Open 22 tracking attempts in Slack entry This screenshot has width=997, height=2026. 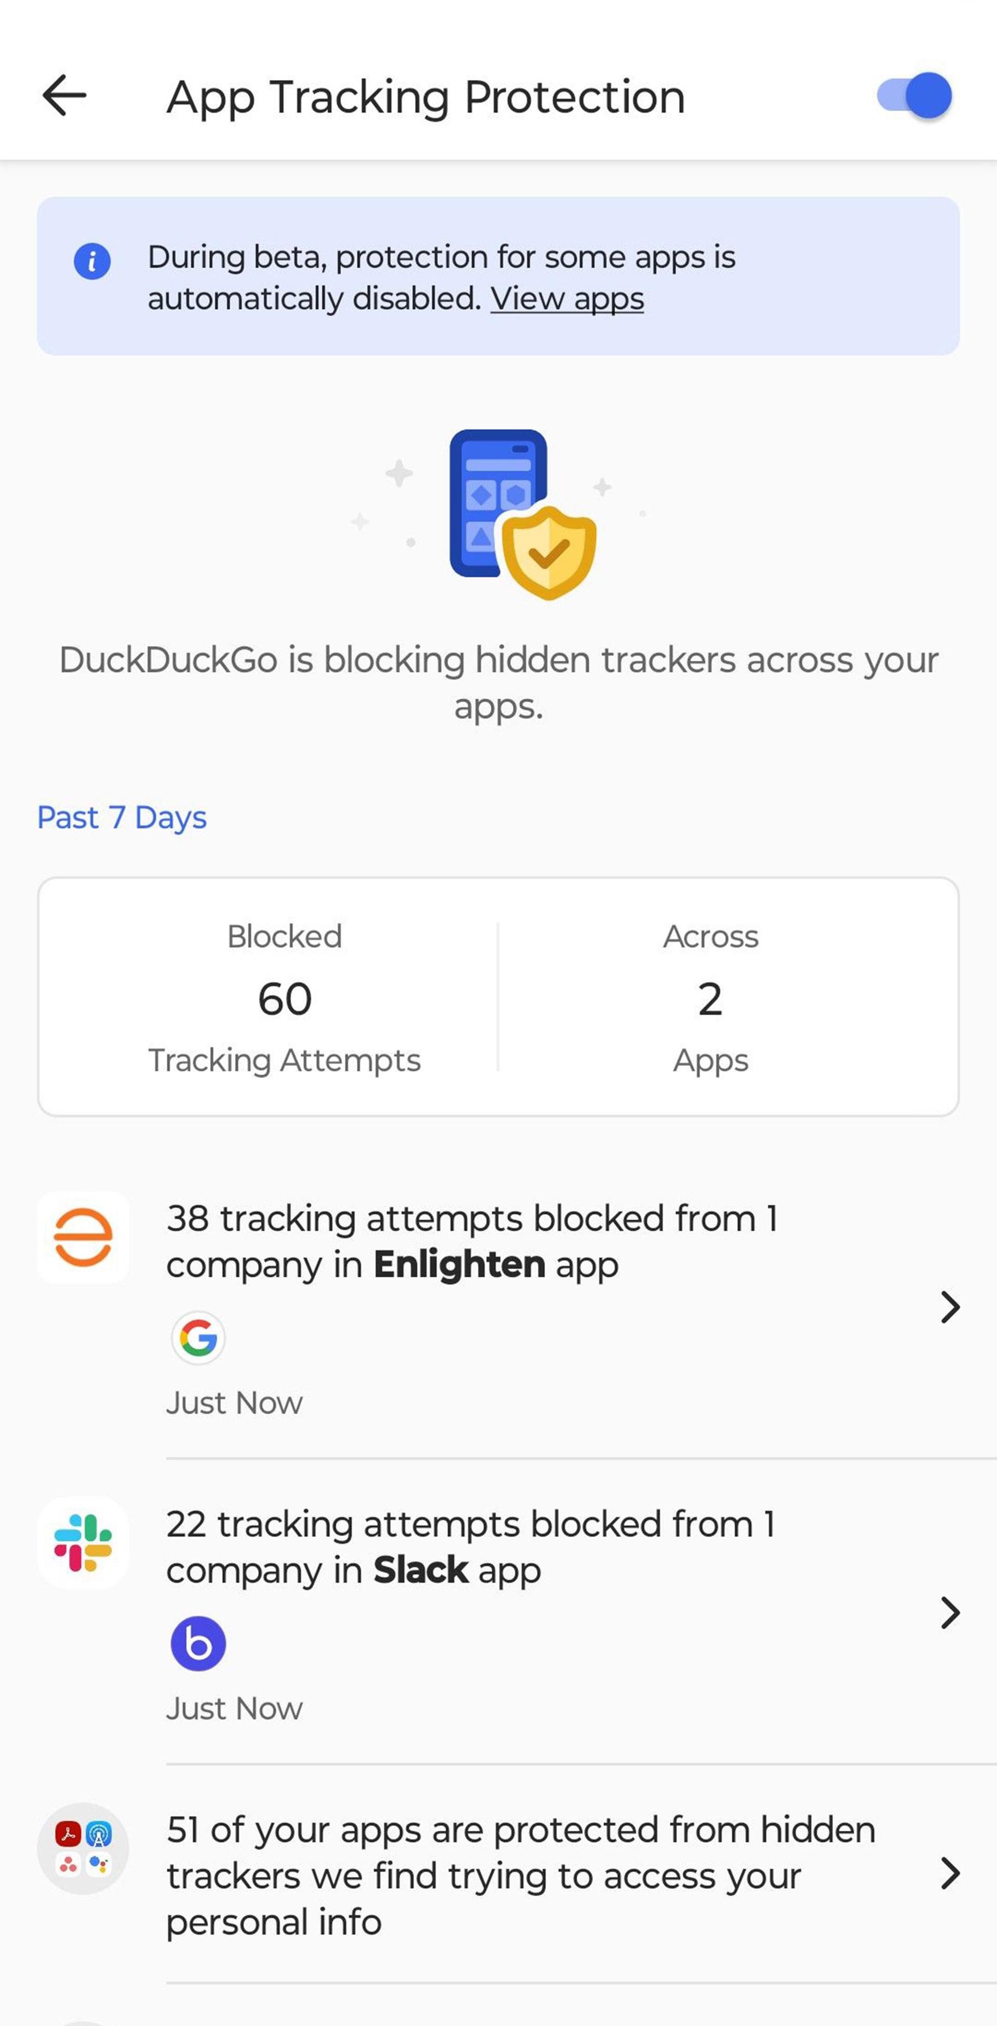coord(498,1613)
